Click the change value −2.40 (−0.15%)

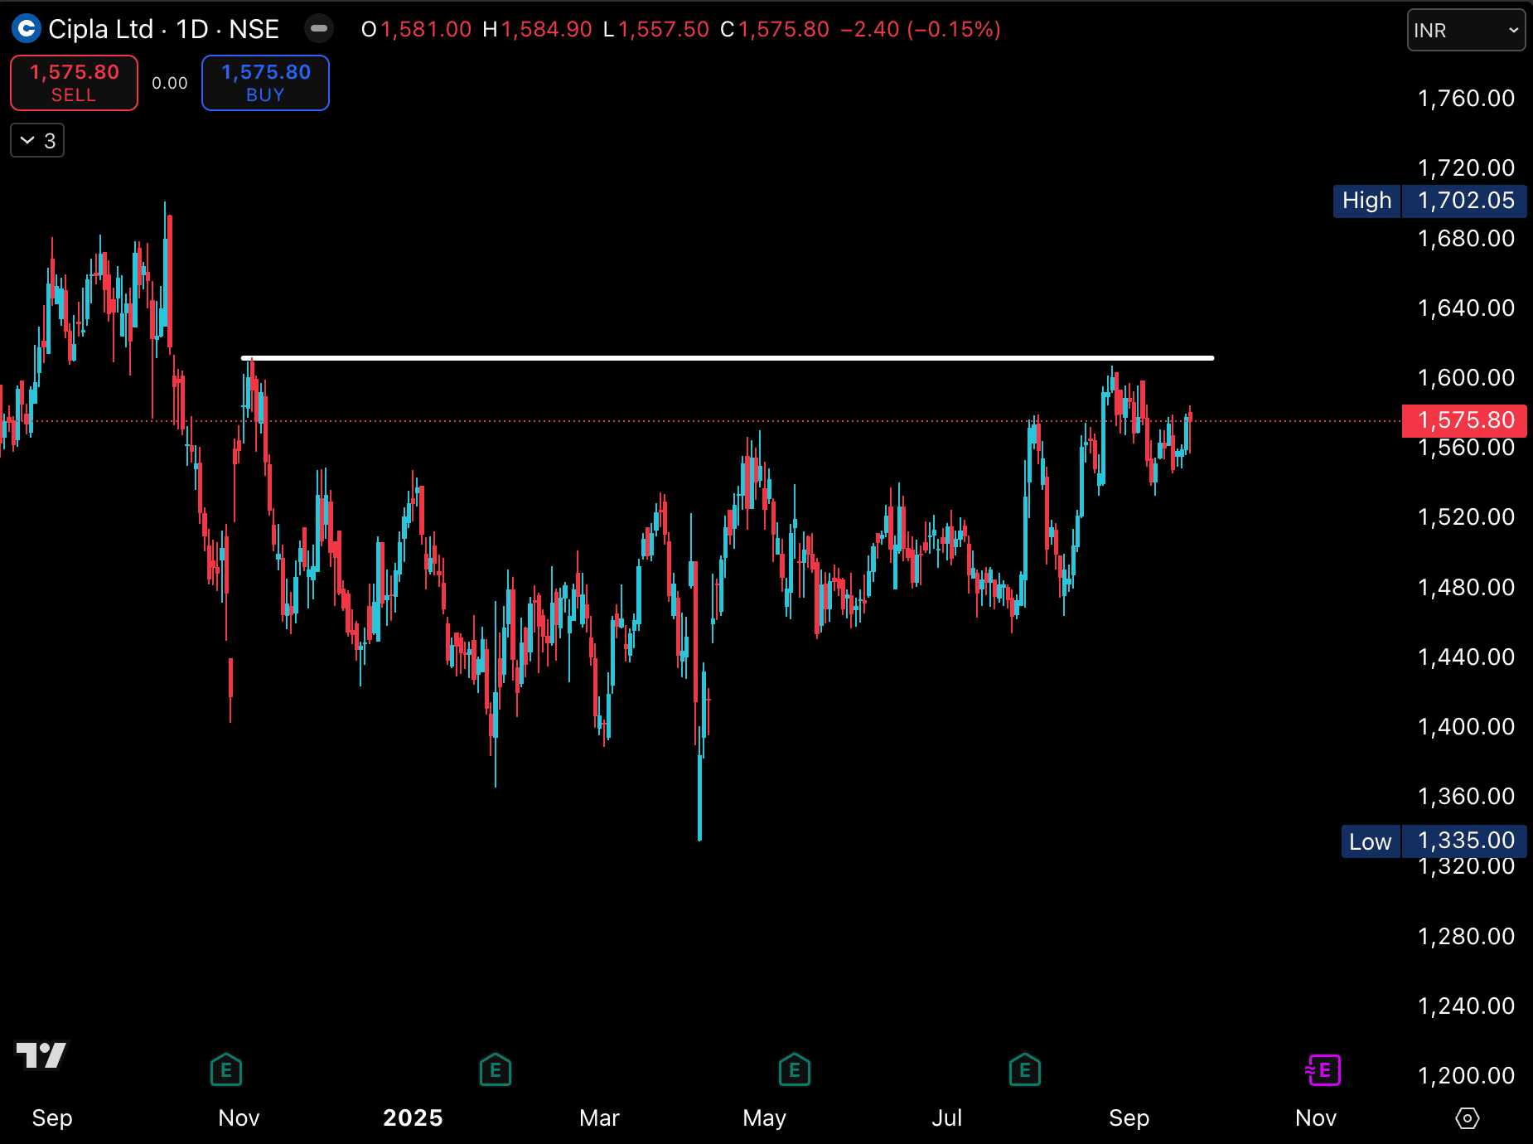(921, 29)
